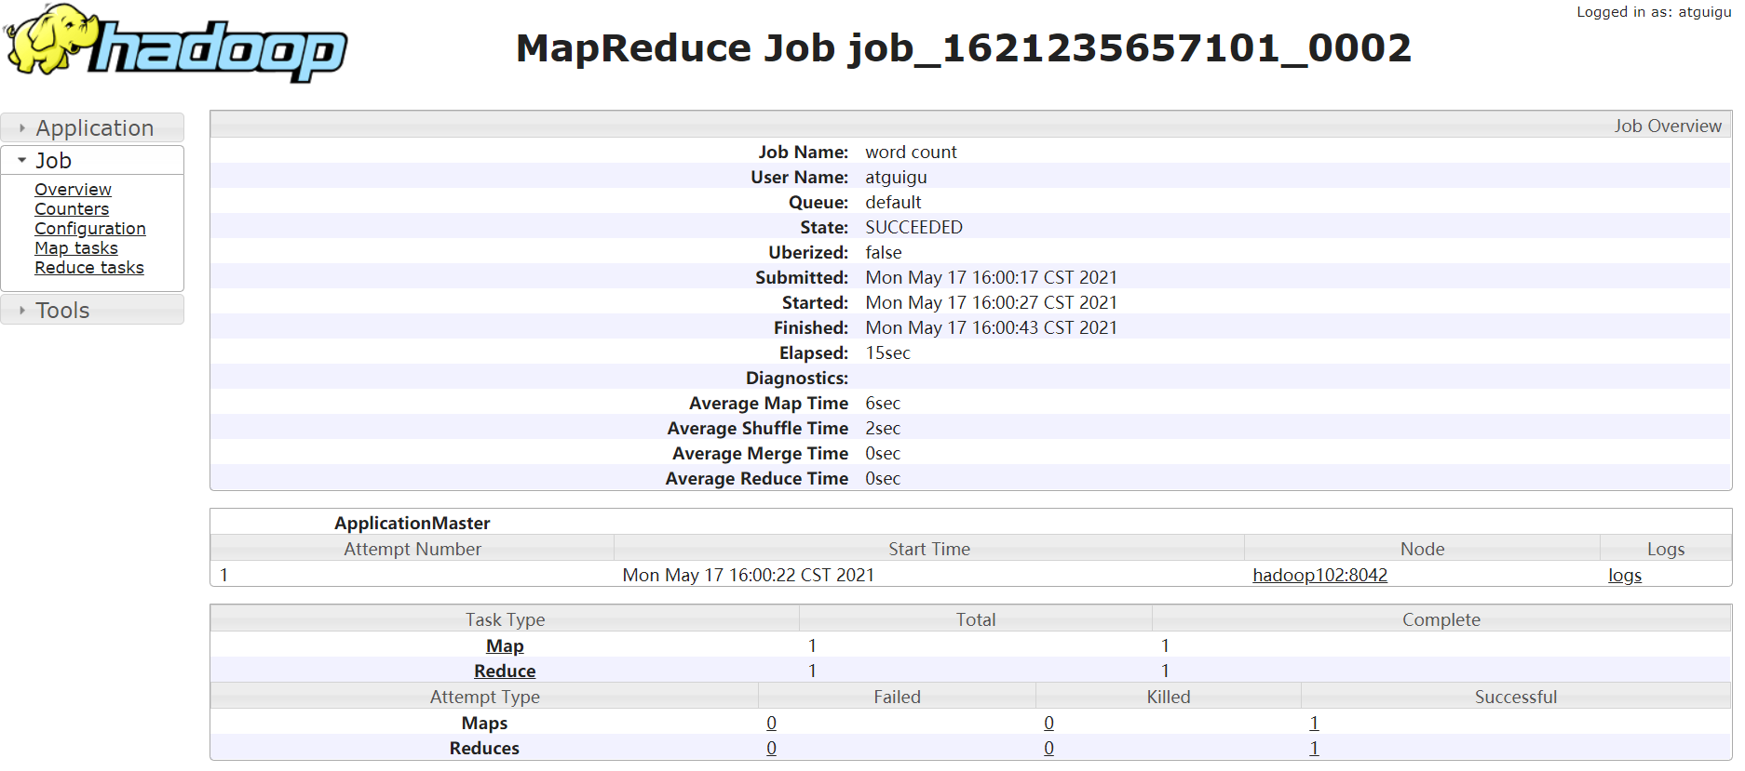This screenshot has height=771, width=1745.
Task: Select the Submitted time 16:00:17 value
Action: click(991, 277)
